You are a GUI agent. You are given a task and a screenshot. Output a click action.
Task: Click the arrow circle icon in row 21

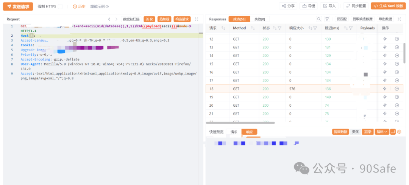pyautogui.click(x=397, y=113)
